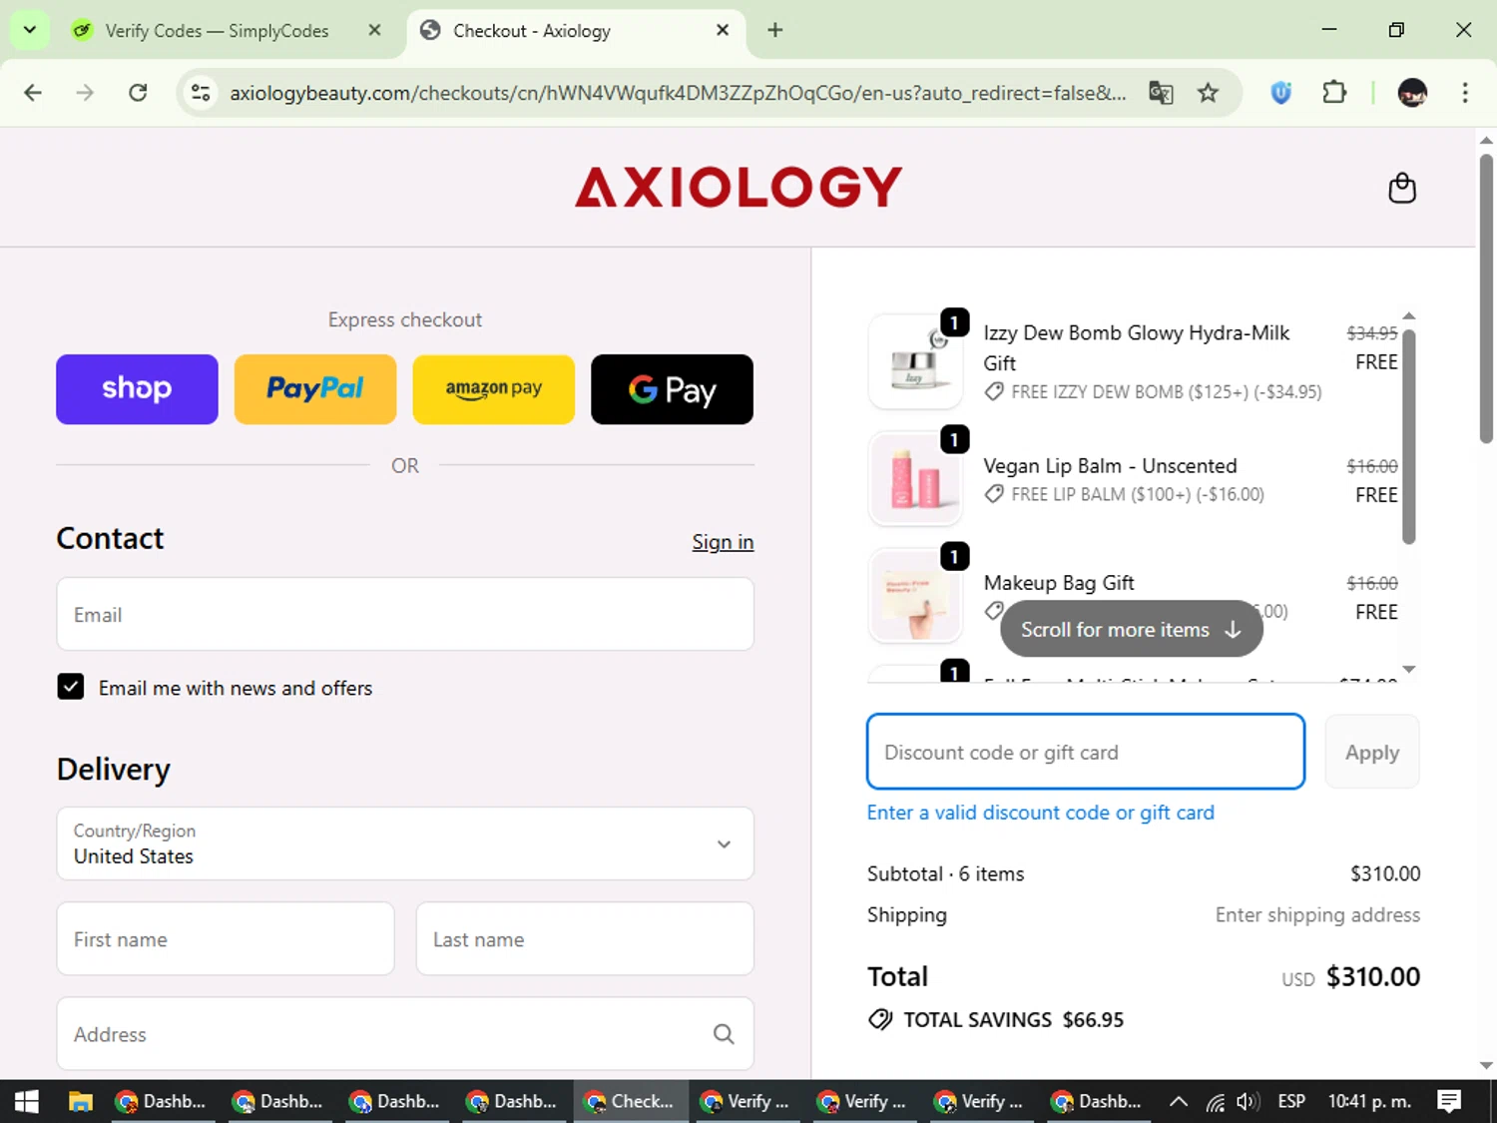Click the network Wi-Fi tray icon
1497x1123 pixels.
[x=1215, y=1101]
